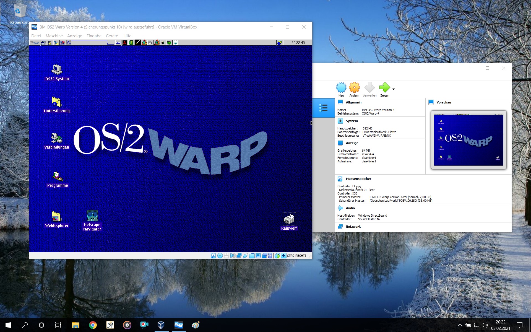Click the optical disc status icon
Viewport: 531px width, 332px height.
(220, 256)
